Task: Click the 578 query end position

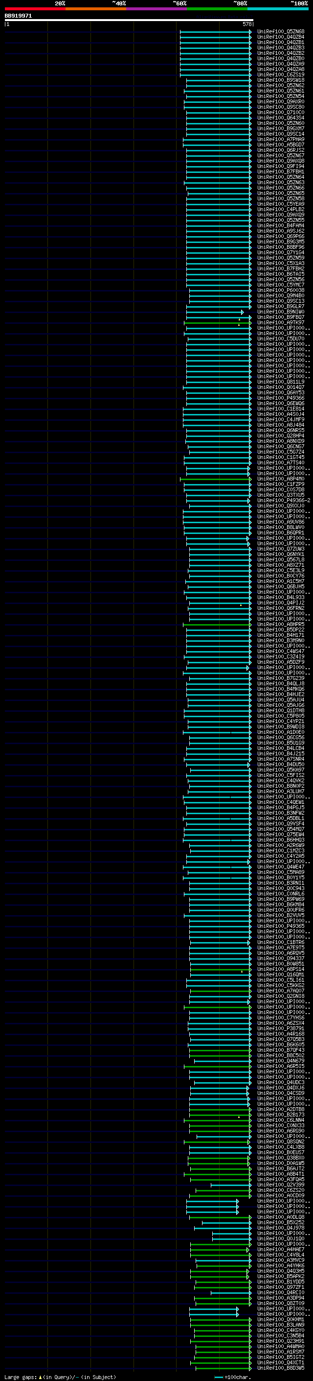Action: pyautogui.click(x=246, y=24)
